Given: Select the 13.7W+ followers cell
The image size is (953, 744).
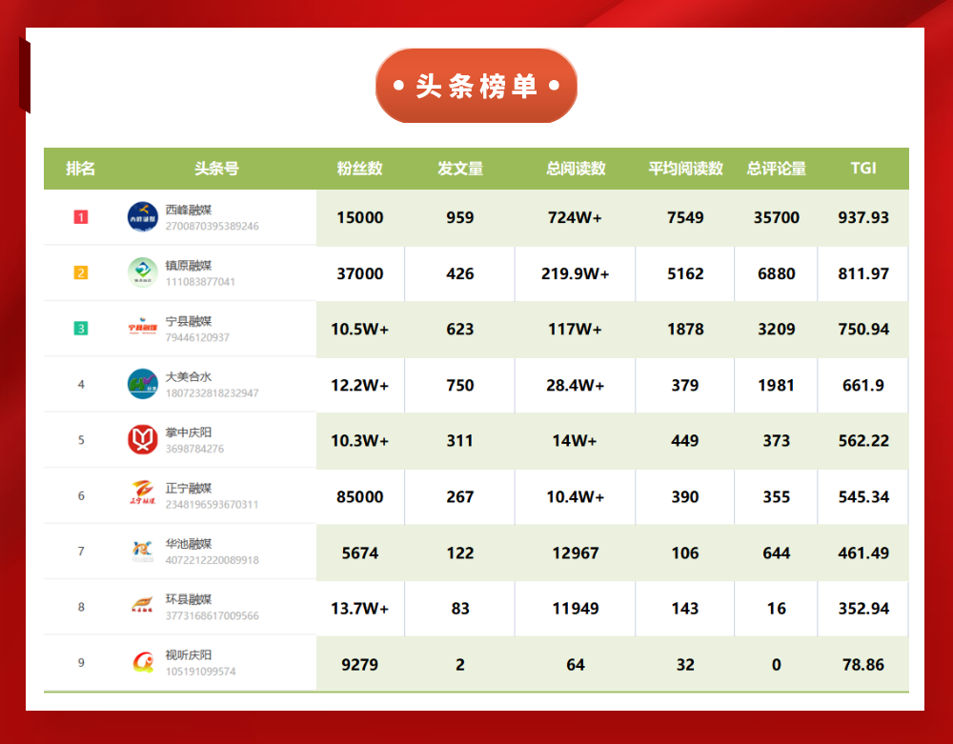Looking at the screenshot, I should pyautogui.click(x=360, y=608).
